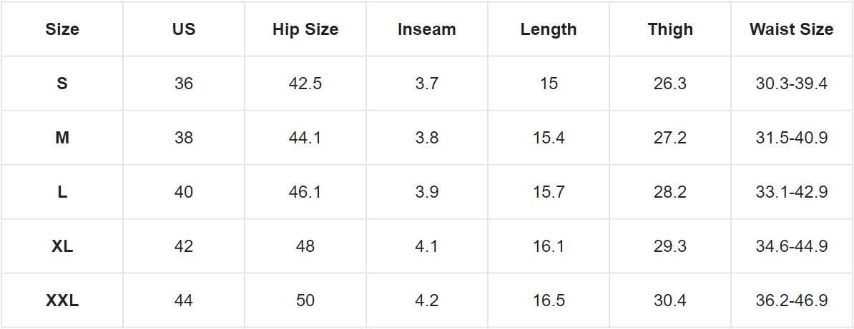Select US size 42 cell
Viewport: 854px width, 329px height.
point(184,246)
